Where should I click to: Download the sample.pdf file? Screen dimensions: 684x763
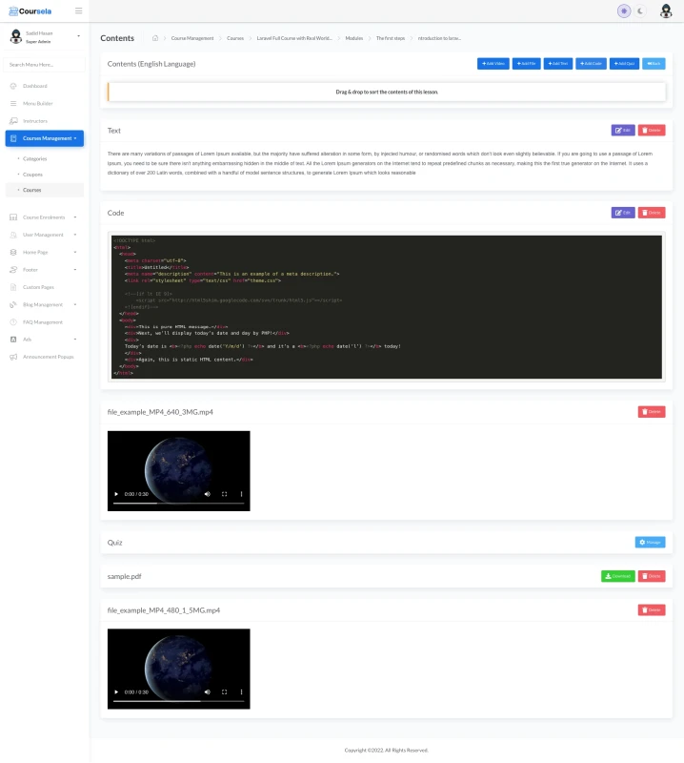pyautogui.click(x=618, y=576)
